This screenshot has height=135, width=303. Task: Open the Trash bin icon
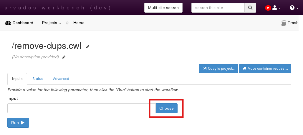(x=284, y=23)
